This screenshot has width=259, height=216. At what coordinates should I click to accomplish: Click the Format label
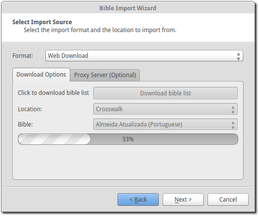tap(23, 56)
